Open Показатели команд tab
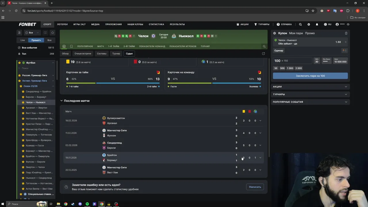The height and width of the screenshot is (207, 368). tap(152, 46)
